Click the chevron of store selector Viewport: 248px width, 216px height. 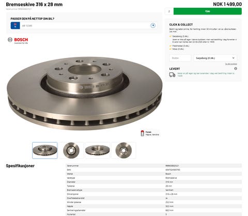tap(233, 58)
